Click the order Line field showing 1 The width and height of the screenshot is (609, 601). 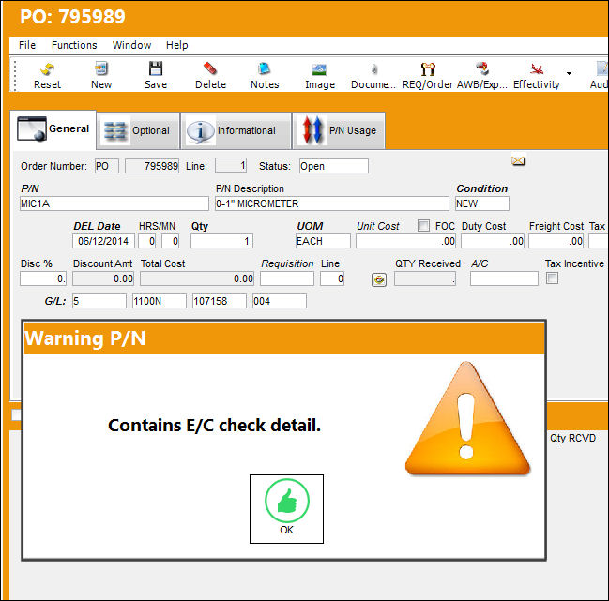click(231, 166)
